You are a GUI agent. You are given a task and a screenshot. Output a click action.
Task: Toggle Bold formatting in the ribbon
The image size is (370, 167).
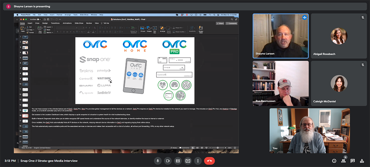click(58, 32)
